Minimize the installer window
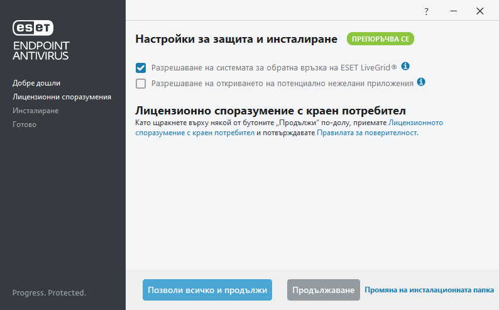 [452, 11]
